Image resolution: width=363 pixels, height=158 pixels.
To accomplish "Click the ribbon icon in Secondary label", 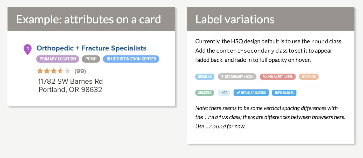I will [x=222, y=77].
